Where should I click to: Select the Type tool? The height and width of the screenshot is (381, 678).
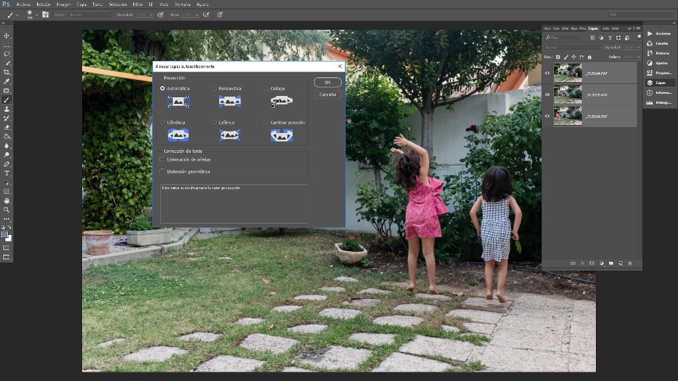point(7,173)
